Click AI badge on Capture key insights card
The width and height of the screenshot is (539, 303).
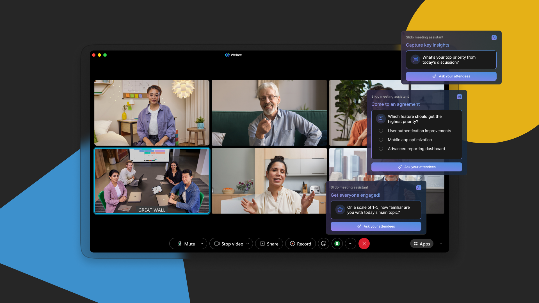click(x=494, y=38)
